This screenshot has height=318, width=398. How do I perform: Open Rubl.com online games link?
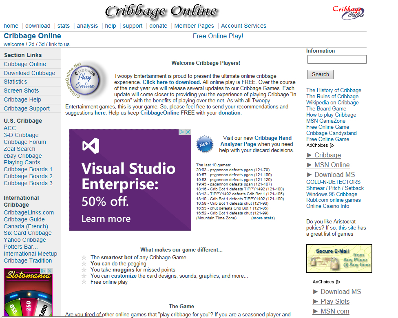[x=333, y=200]
